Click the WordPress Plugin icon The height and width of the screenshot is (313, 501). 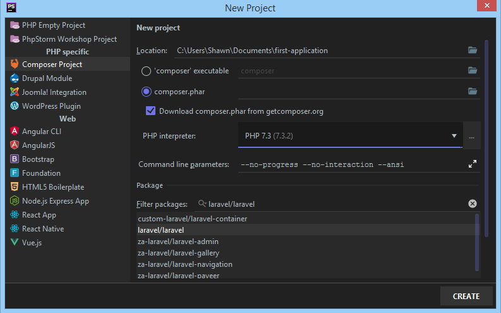click(15, 106)
